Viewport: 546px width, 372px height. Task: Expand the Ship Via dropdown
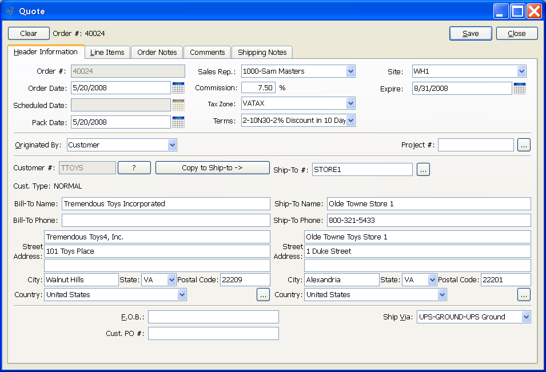pyautogui.click(x=525, y=317)
